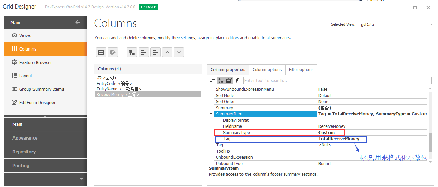
Task: Click the insert column toolbar button
Action: pos(144,52)
